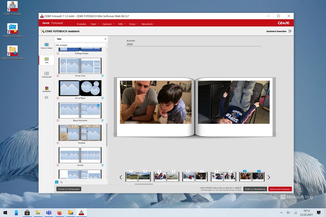326x217 pixels.
Task: Select page spread 8-9 thumbnail
Action: [223, 177]
